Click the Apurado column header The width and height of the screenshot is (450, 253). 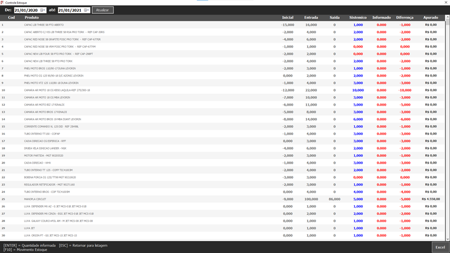(430, 17)
